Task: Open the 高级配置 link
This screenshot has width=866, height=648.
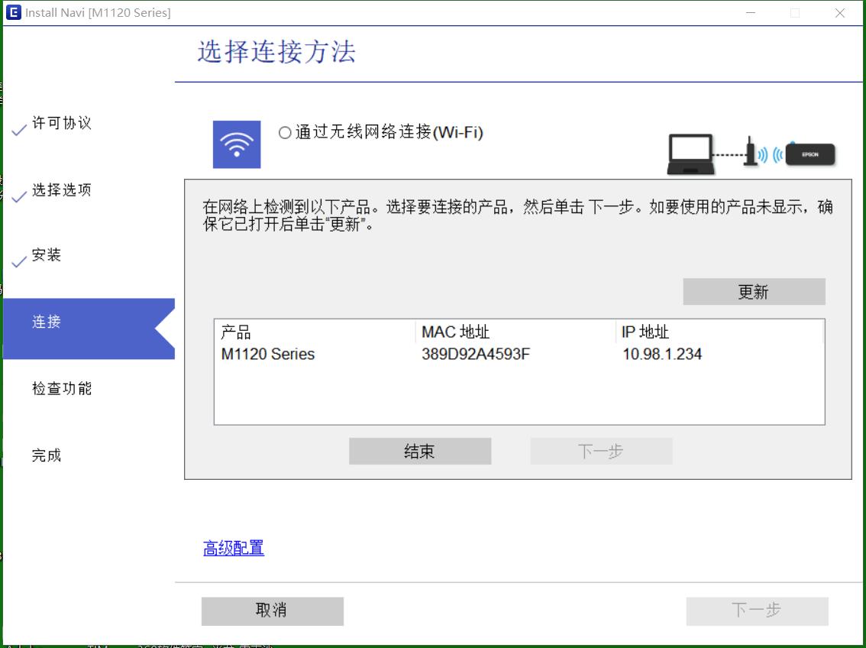Action: click(x=232, y=549)
